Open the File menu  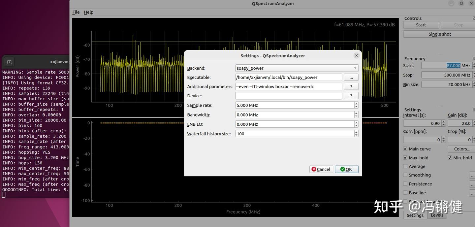(76, 12)
